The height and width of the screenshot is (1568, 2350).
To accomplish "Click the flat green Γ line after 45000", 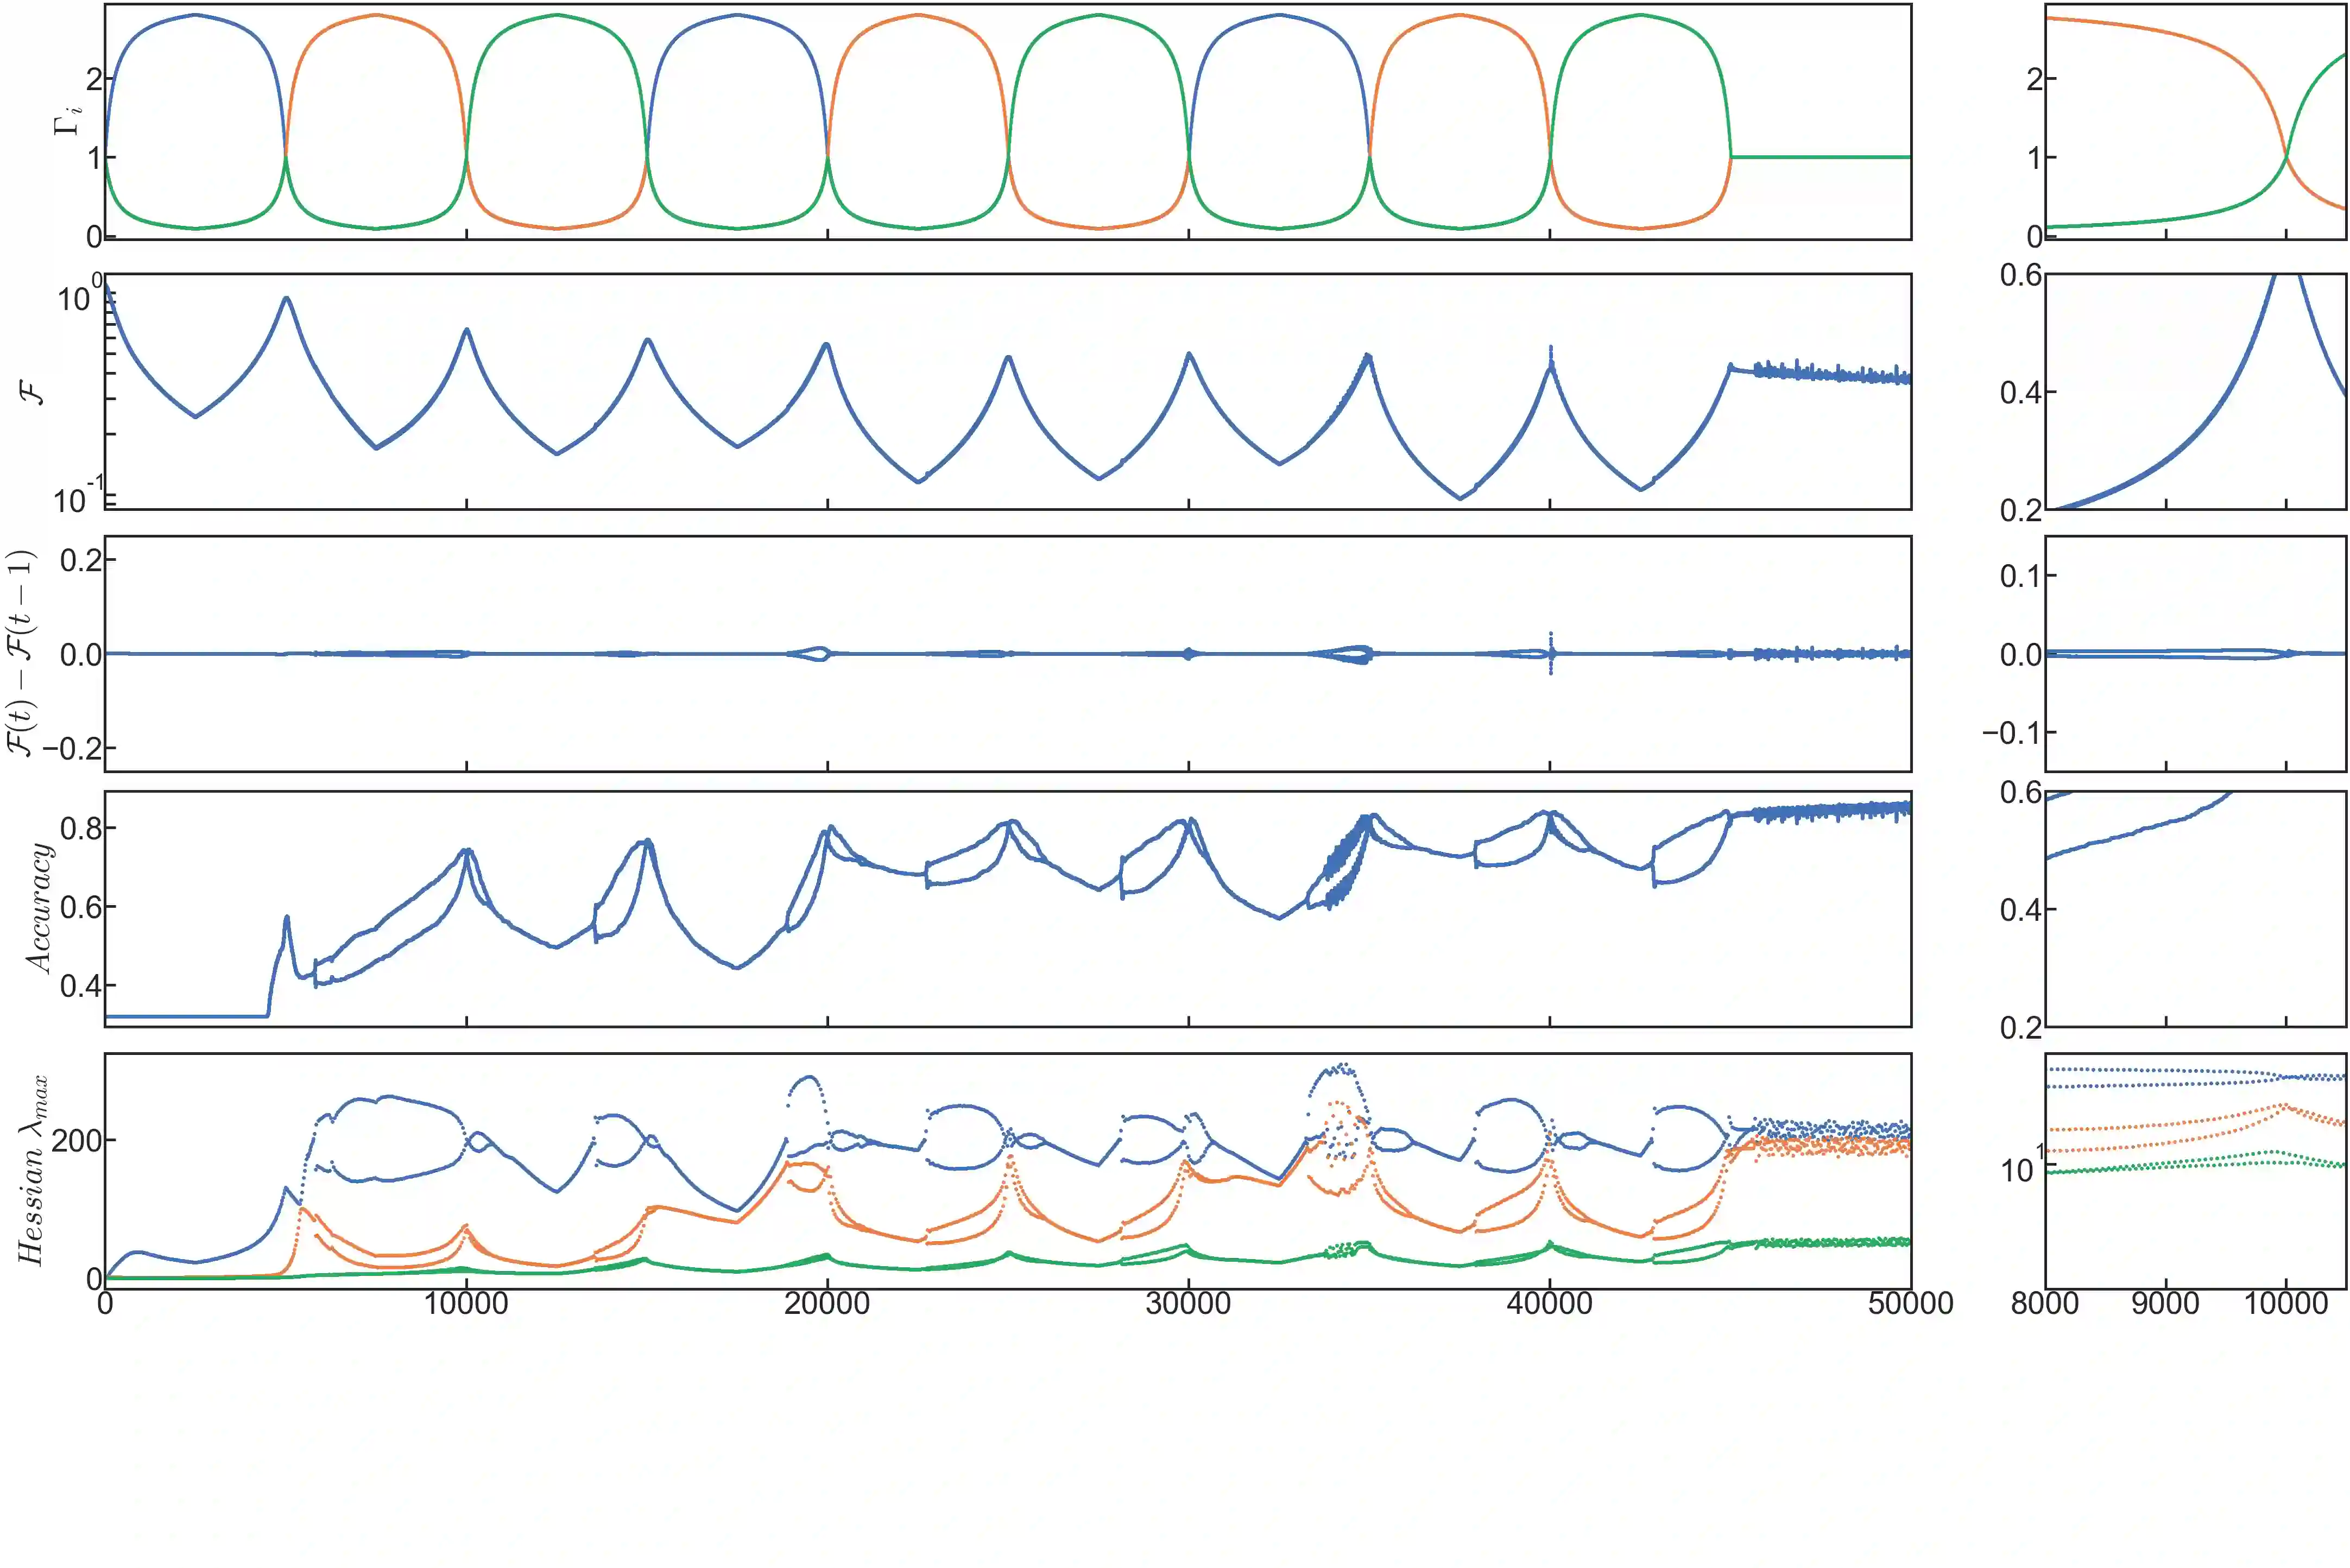I will pos(1820,157).
